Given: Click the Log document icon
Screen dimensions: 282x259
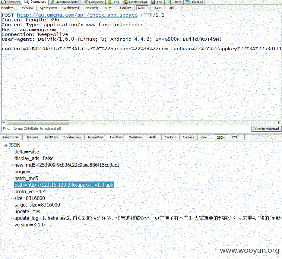Looking at the screenshot, I should pos(153,2).
